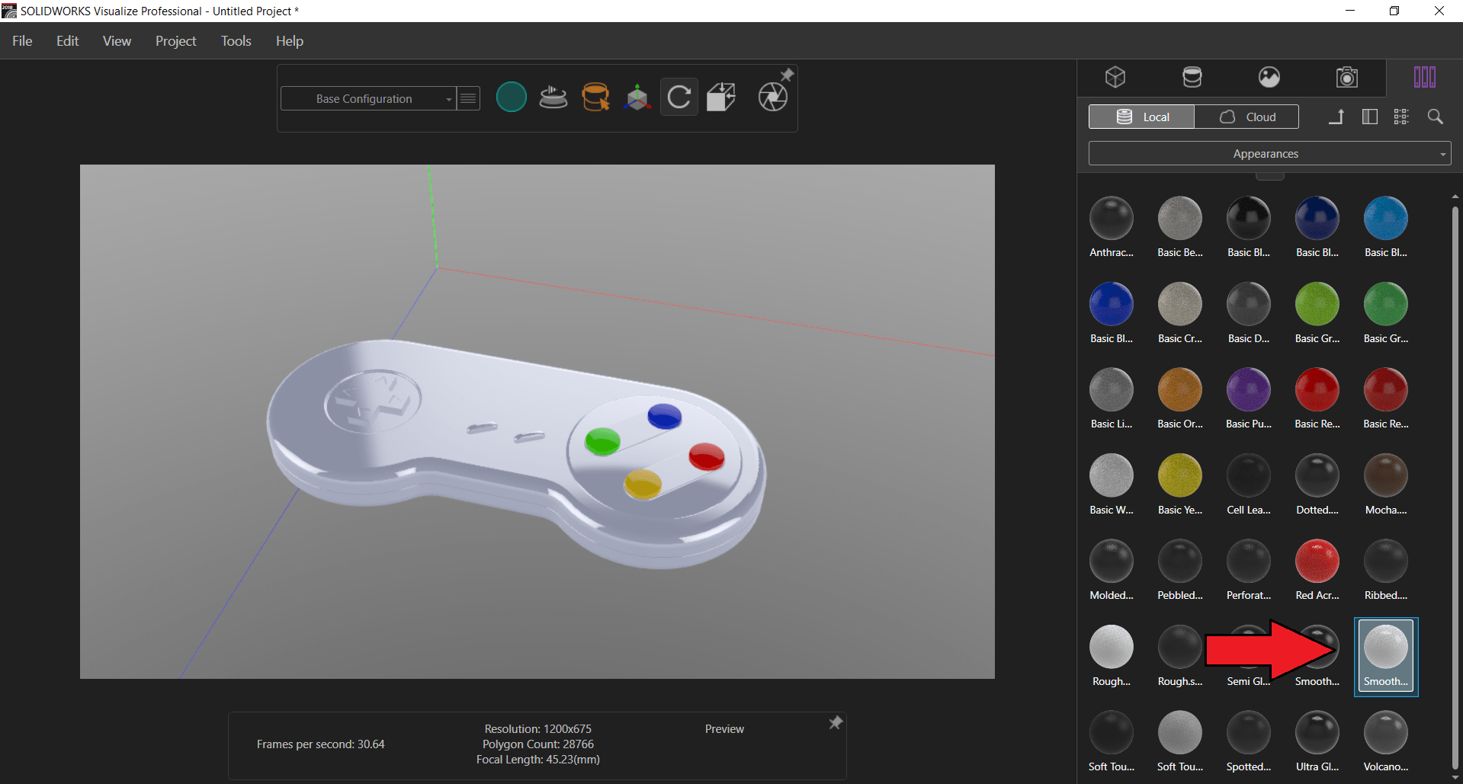This screenshot has width=1463, height=784.
Task: Click the camera shutter render icon
Action: click(772, 98)
